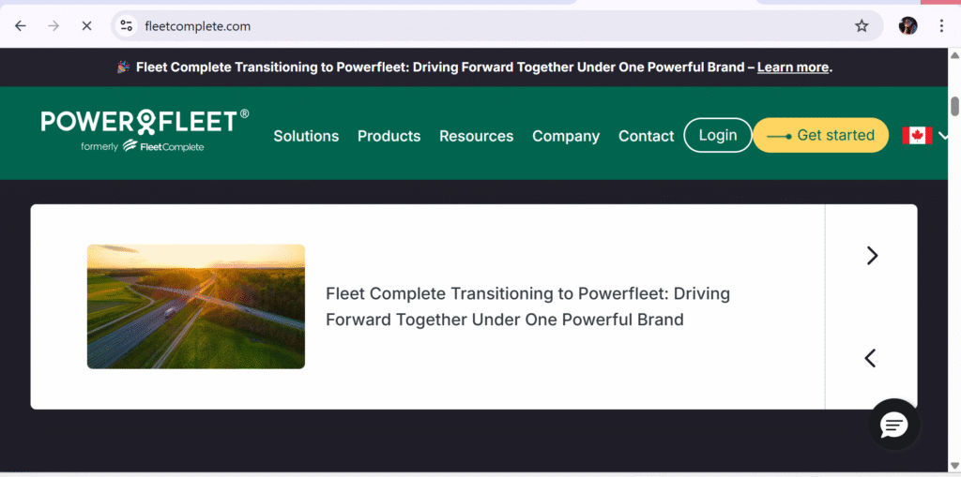Bookmark this page with the star icon

[862, 25]
